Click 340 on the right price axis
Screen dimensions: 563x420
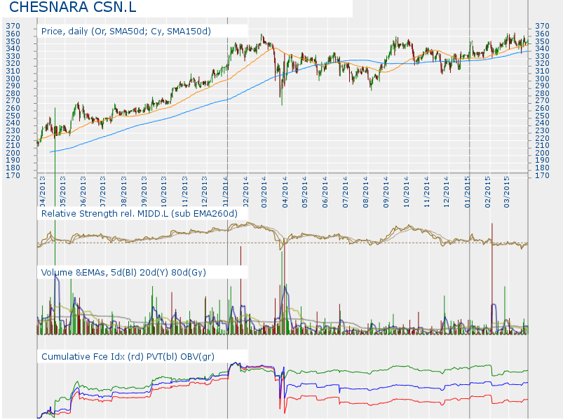tap(542, 48)
